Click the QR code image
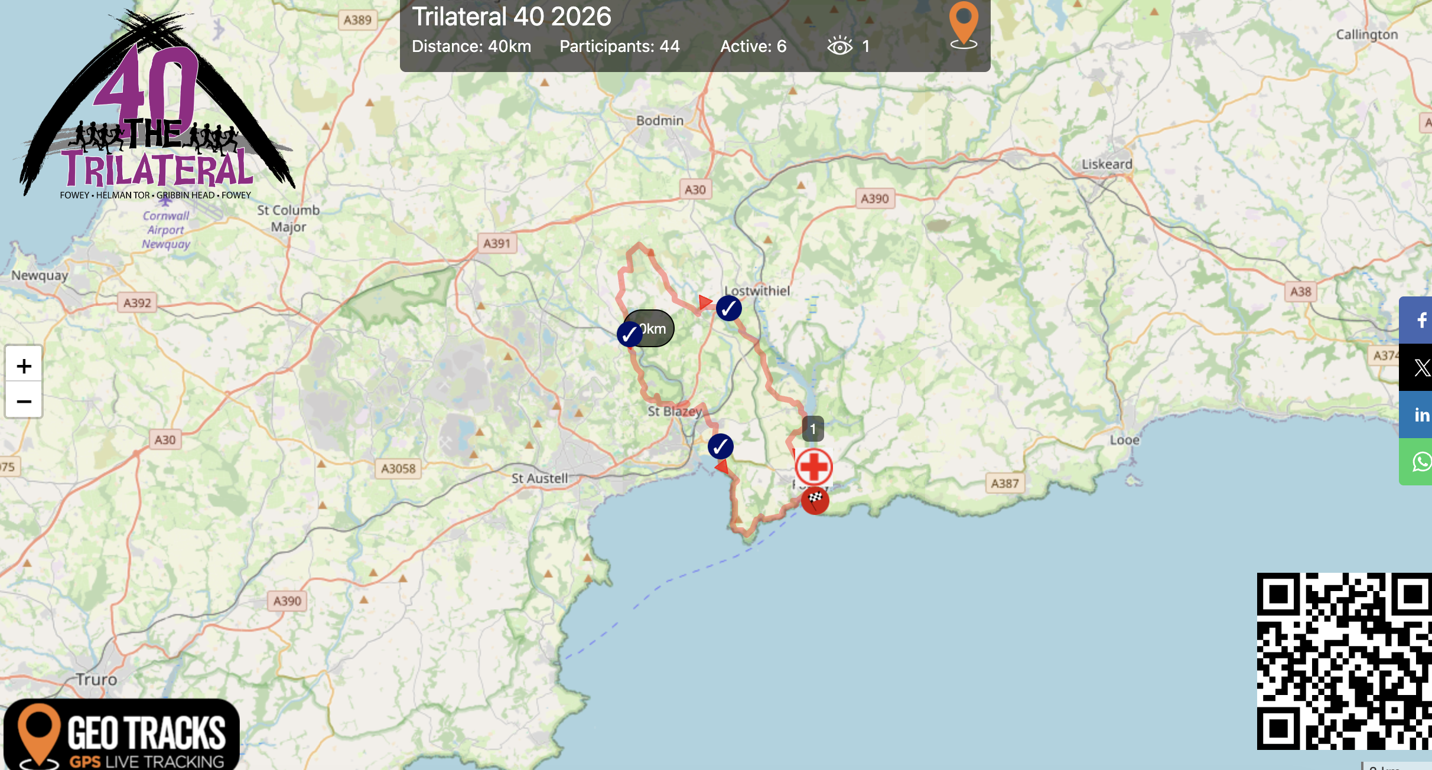 tap(1344, 661)
